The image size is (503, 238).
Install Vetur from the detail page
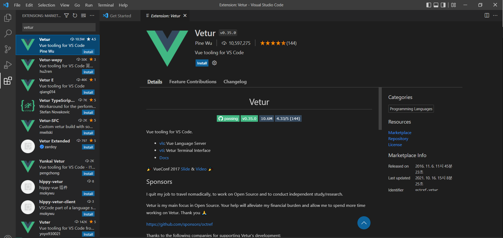tap(202, 63)
